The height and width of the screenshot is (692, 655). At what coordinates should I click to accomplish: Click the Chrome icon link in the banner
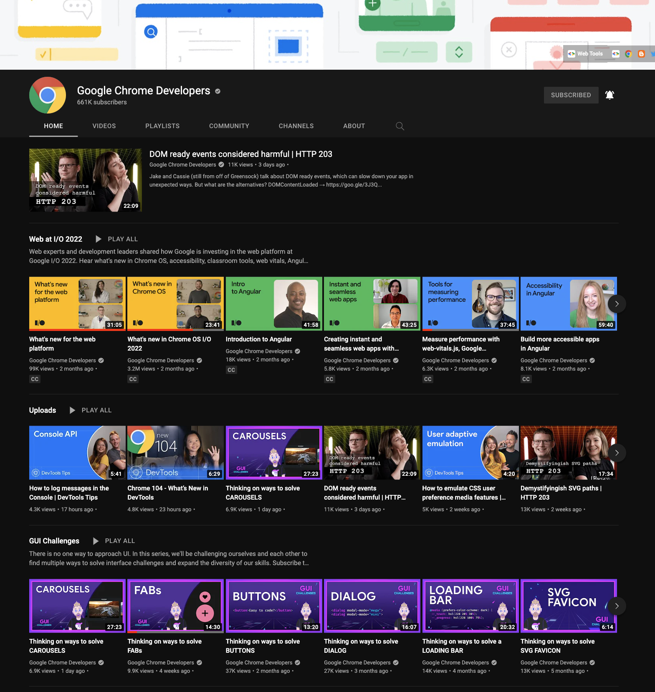pos(628,54)
